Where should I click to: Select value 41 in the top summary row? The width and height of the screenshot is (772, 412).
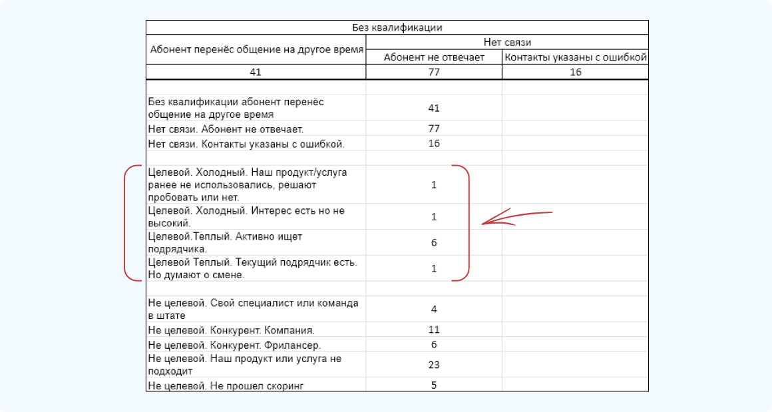256,72
